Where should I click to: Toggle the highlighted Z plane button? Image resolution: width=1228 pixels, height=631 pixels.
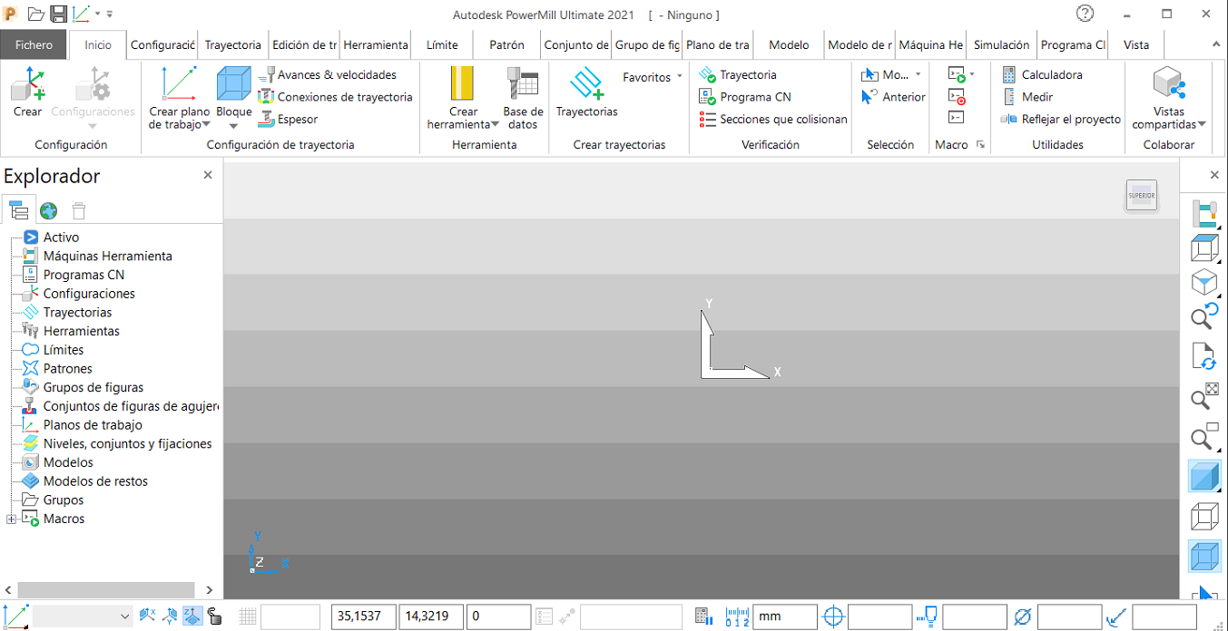pos(192,616)
